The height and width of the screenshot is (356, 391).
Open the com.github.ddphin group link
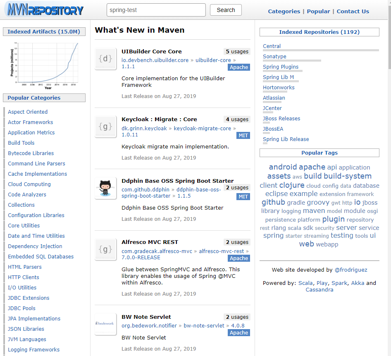145,190
